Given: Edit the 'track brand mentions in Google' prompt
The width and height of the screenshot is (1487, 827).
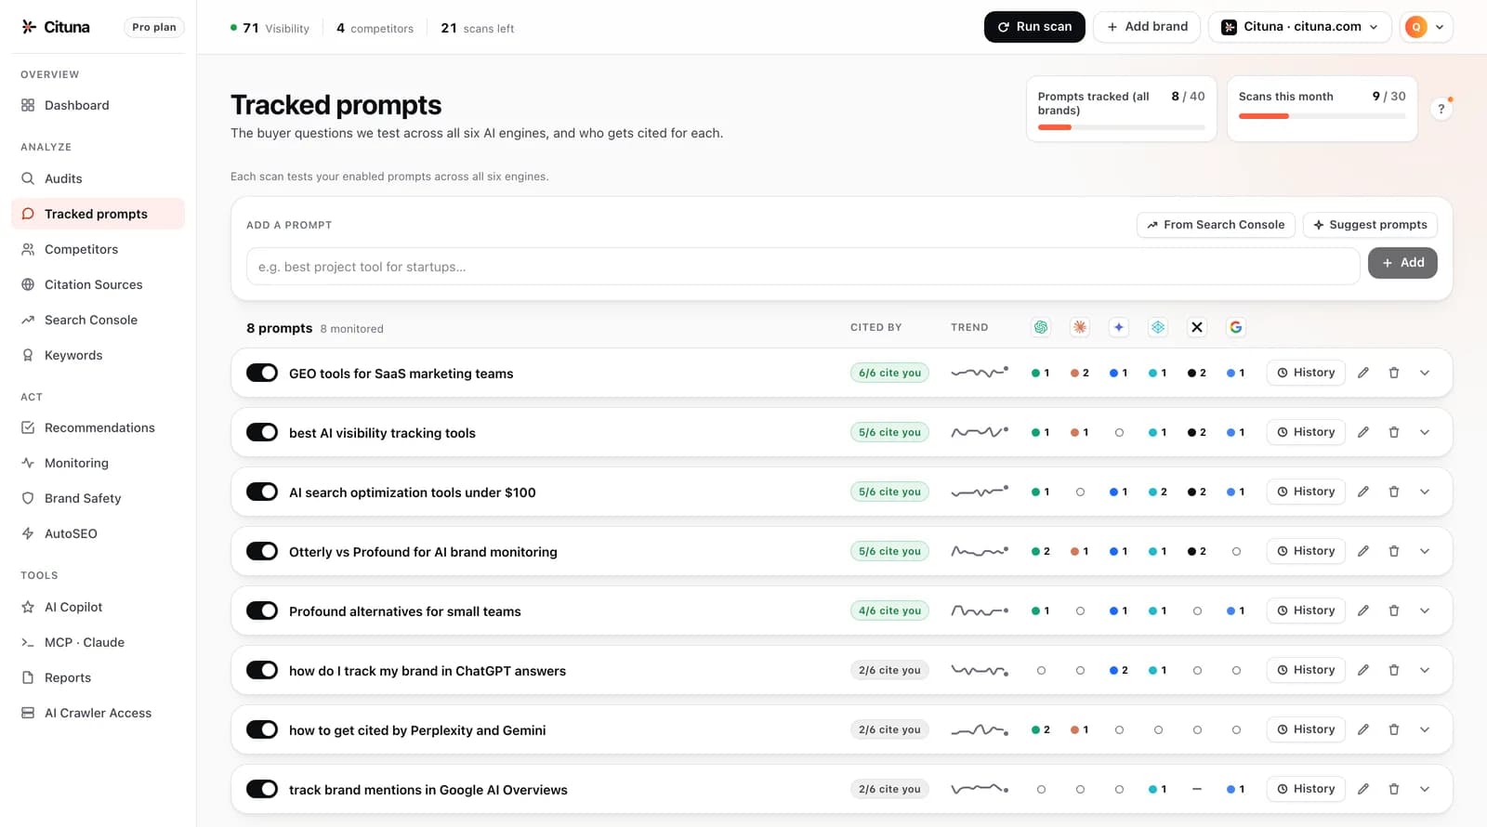Looking at the screenshot, I should click(1363, 789).
